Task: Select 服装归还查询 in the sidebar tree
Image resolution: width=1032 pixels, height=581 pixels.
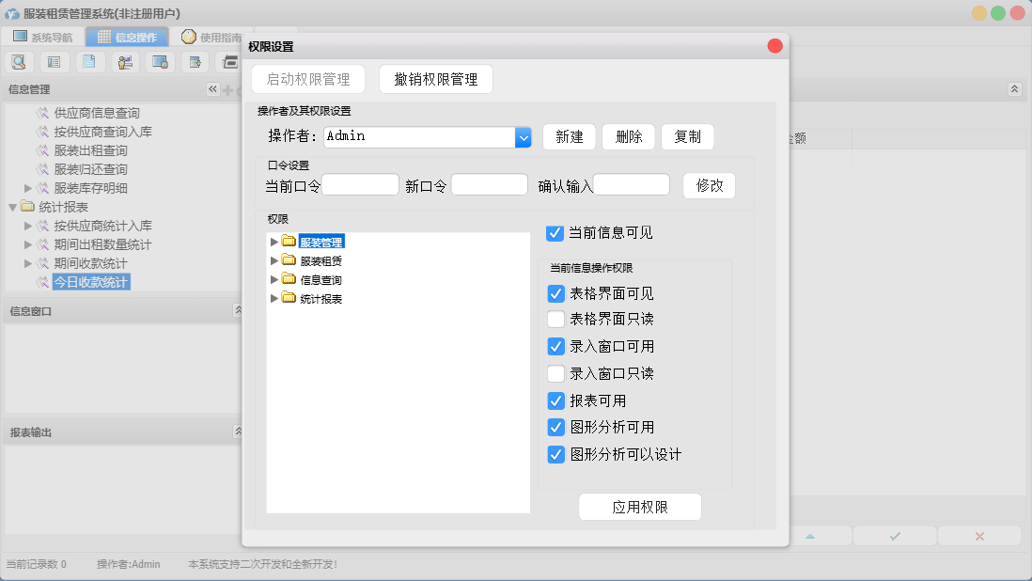Action: click(91, 169)
